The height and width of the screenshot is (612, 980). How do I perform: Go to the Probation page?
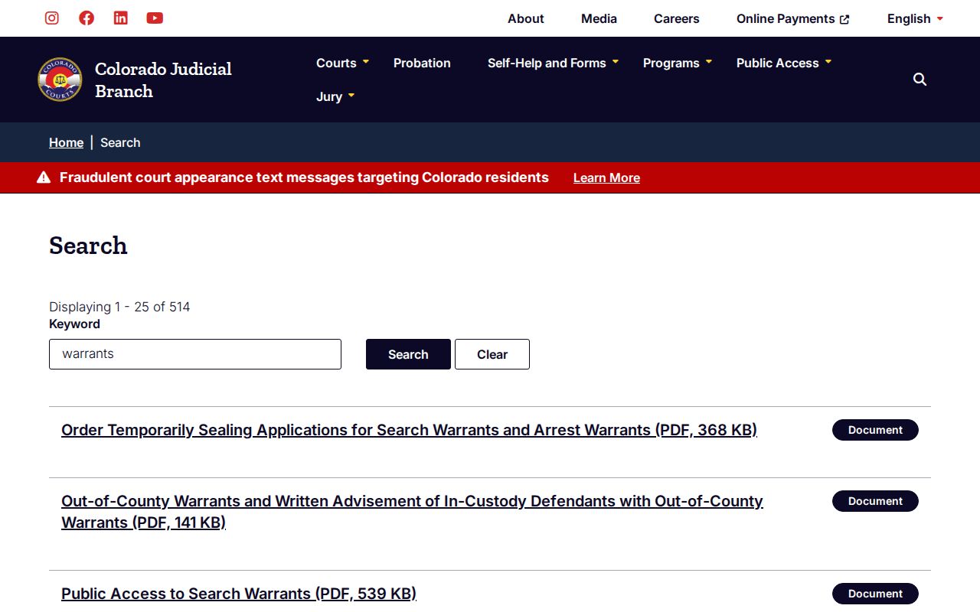coord(422,63)
